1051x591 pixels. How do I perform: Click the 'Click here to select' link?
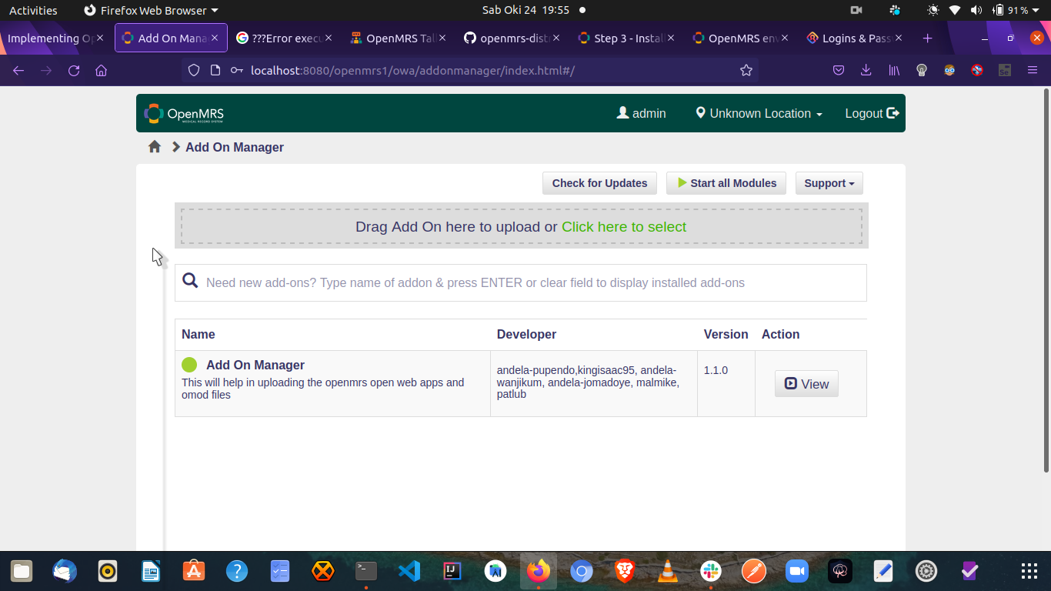coord(624,227)
